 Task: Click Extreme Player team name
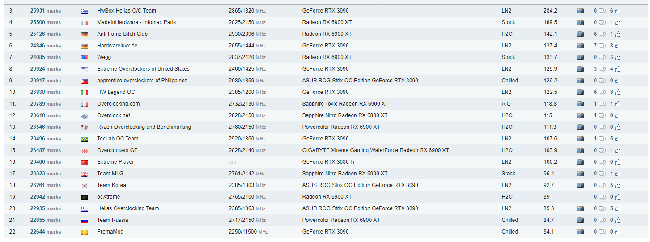tap(115, 162)
